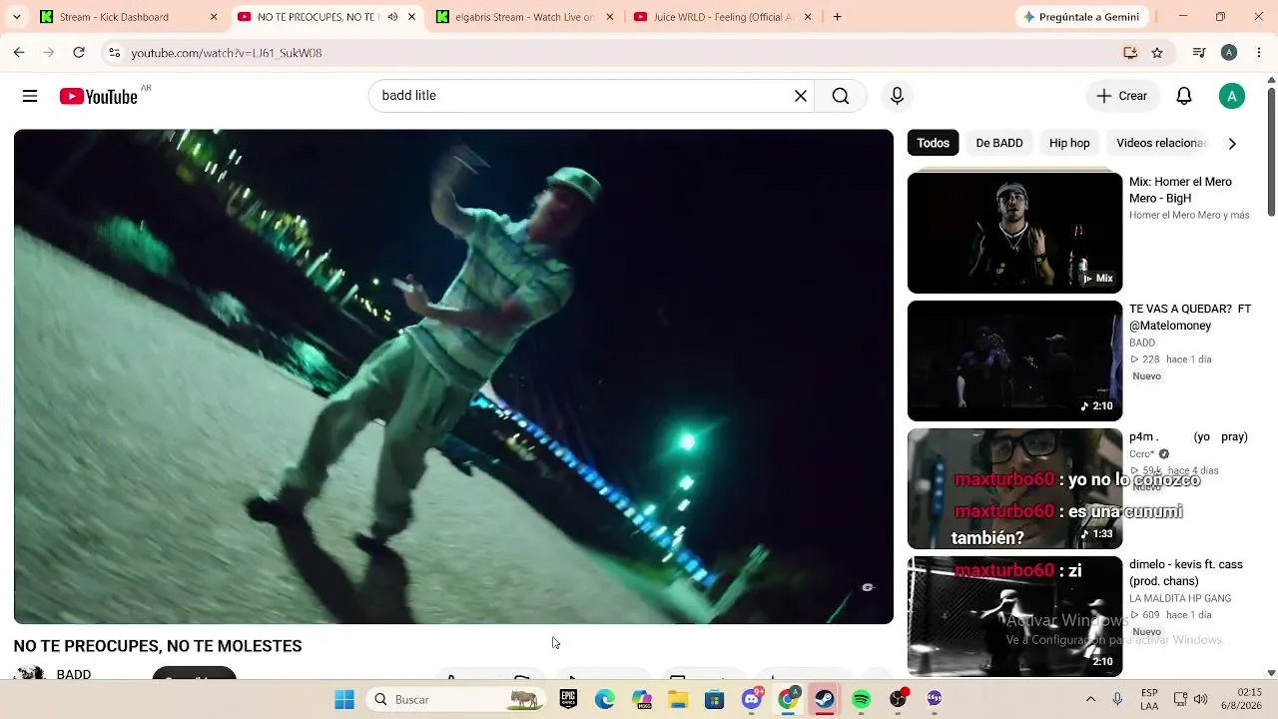Viewport: 1278px width, 719px height.
Task: Open Discord from the taskbar
Action: pyautogui.click(x=752, y=699)
